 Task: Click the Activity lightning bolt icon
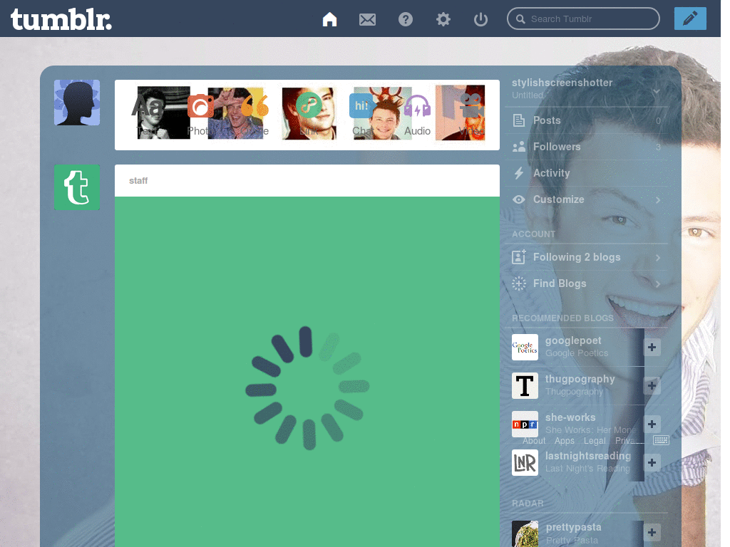[x=519, y=173]
